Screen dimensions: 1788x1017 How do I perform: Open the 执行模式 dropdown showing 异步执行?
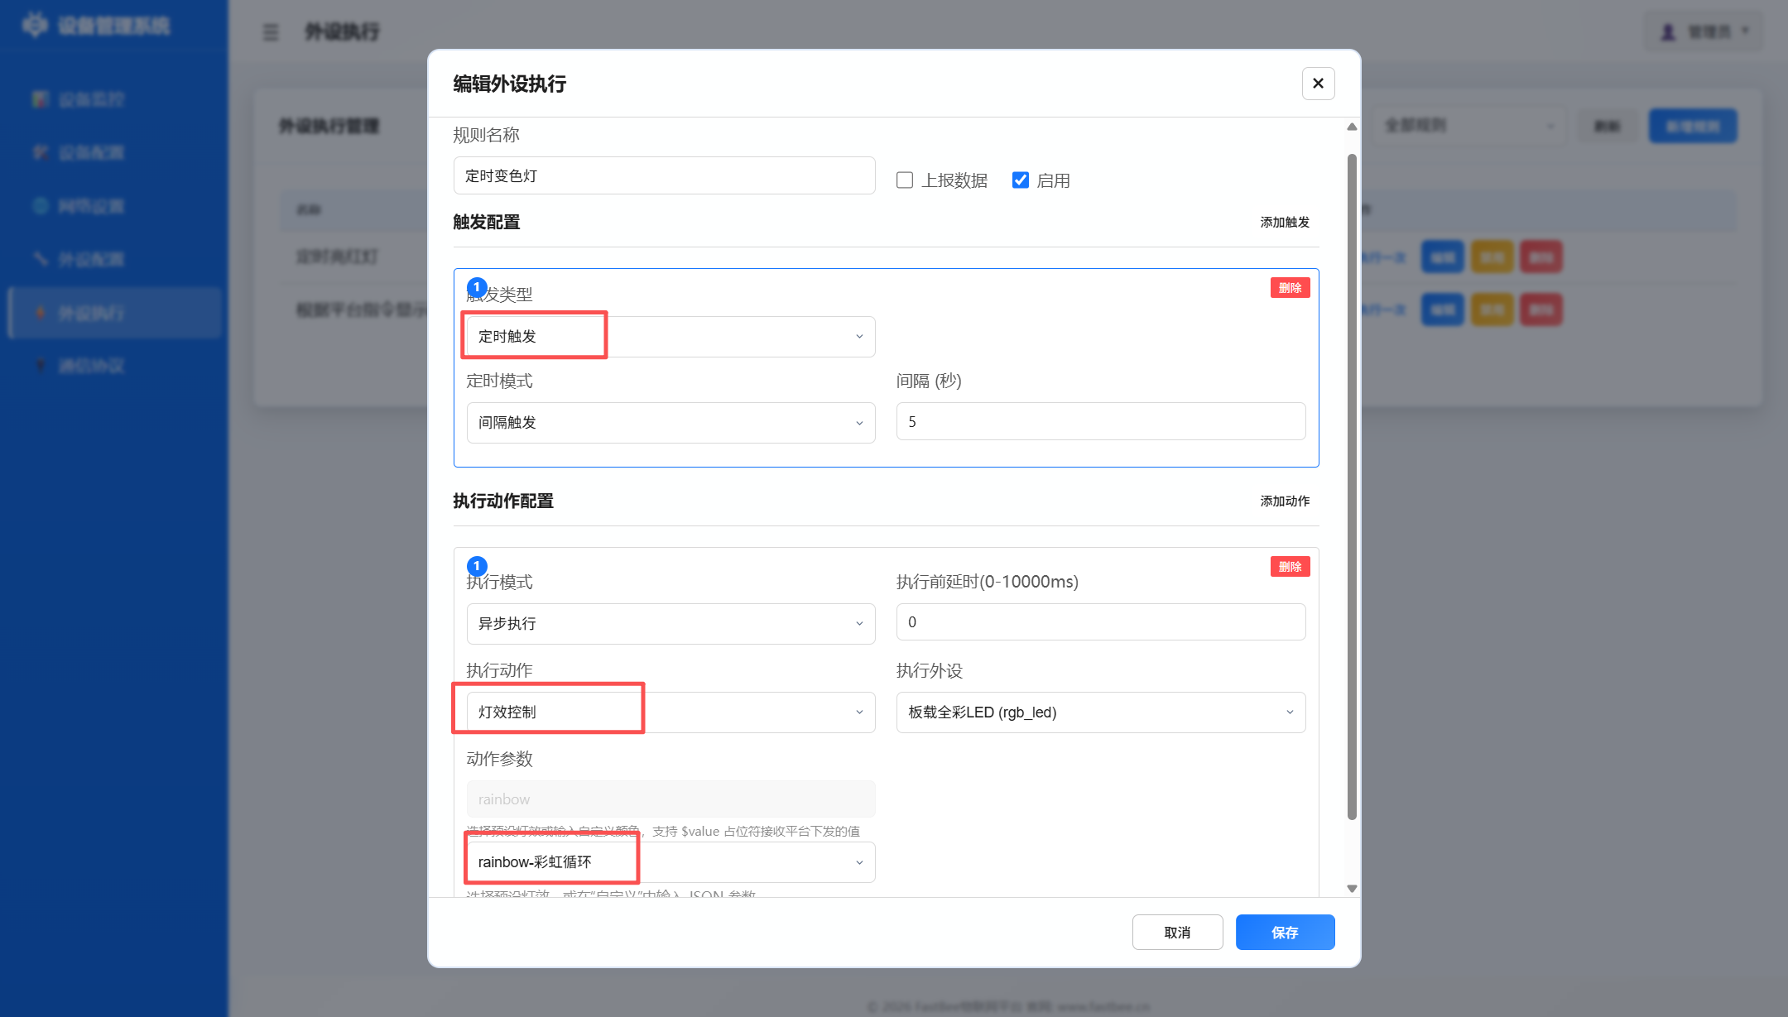coord(670,624)
